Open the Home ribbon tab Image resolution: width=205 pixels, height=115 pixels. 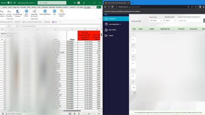(x=4, y=7)
